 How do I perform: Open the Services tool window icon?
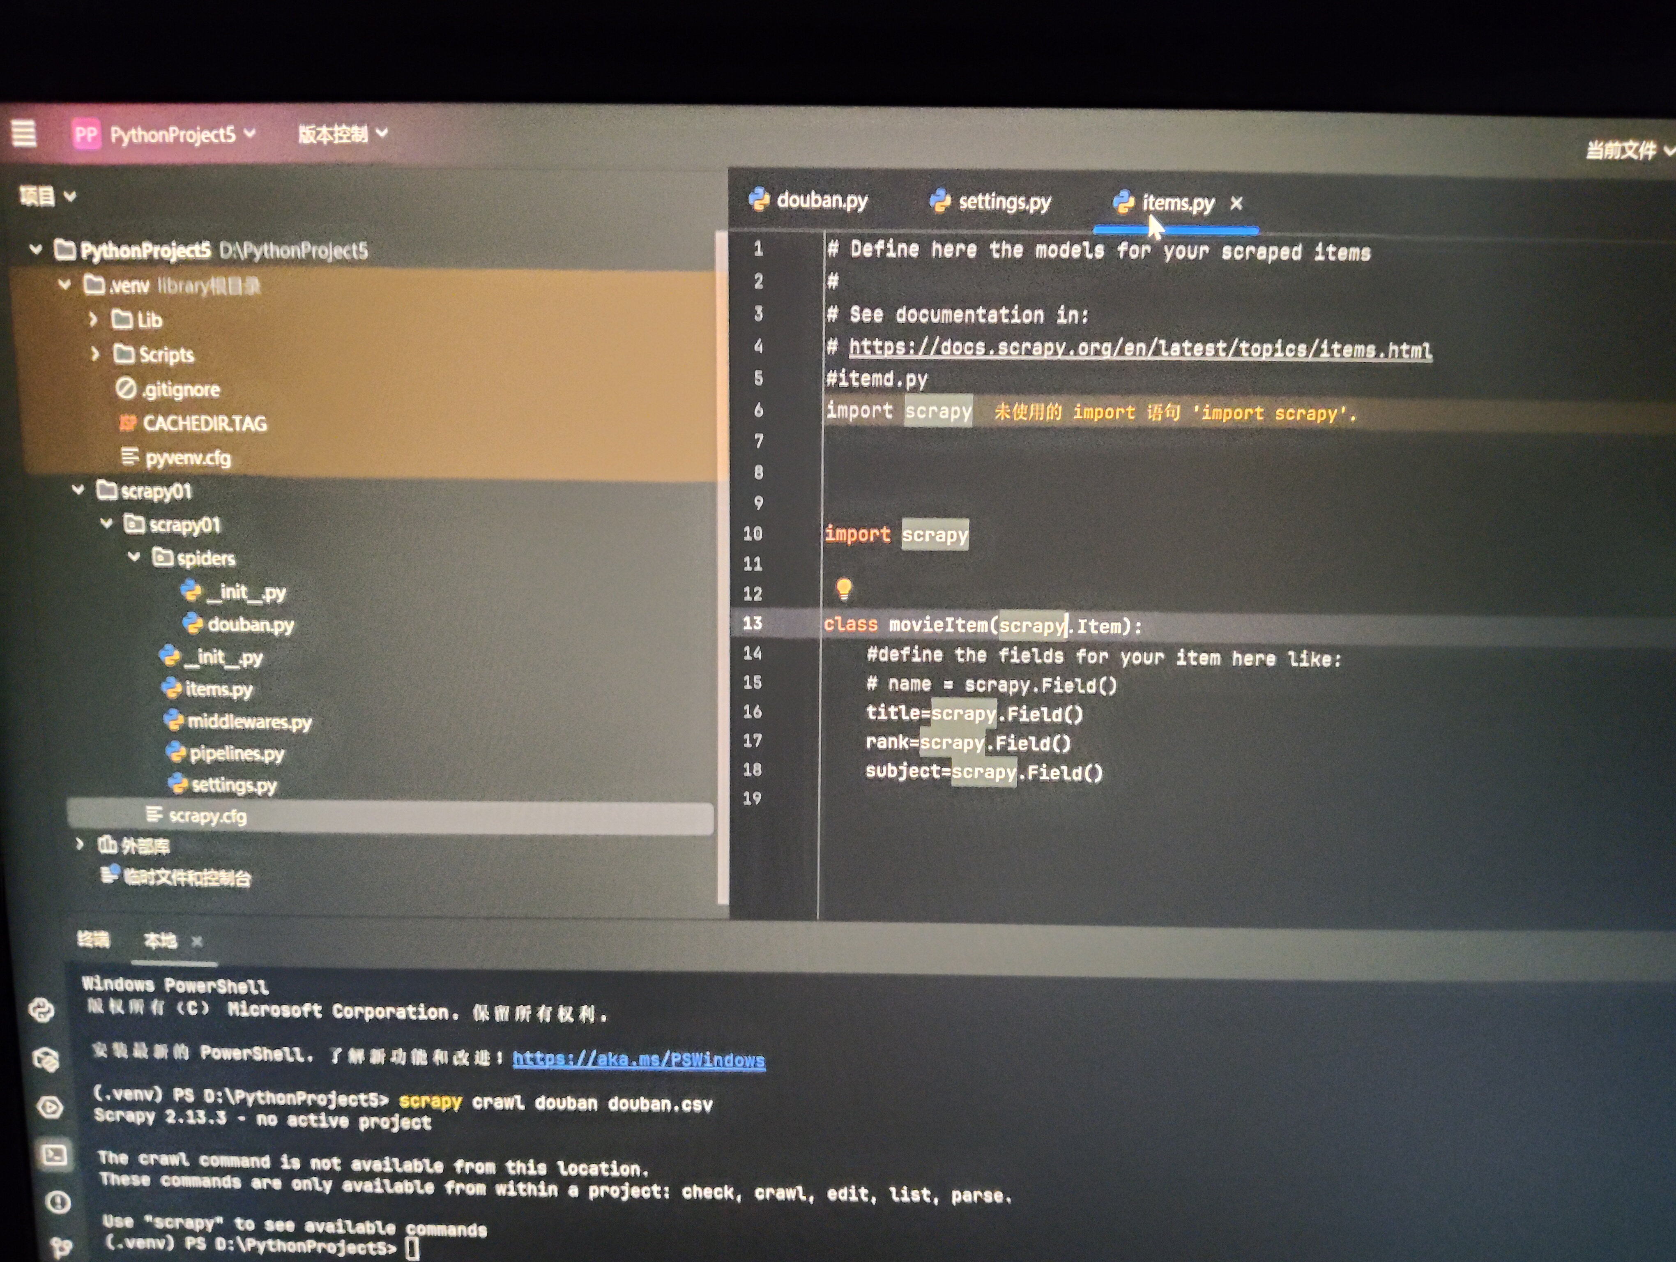point(50,1108)
